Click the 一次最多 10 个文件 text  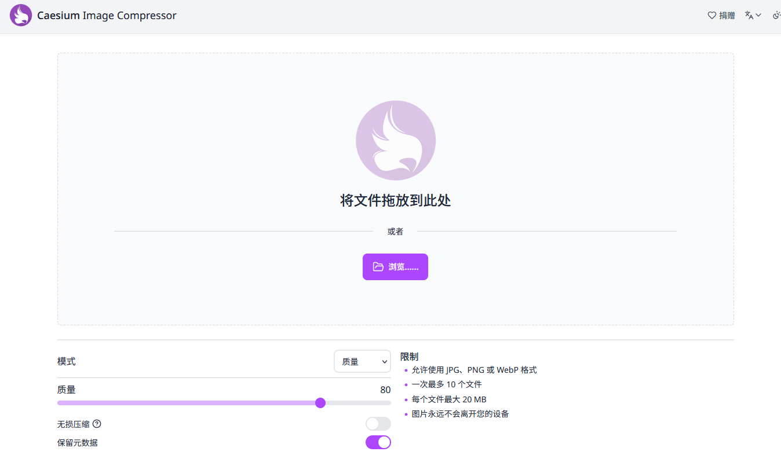click(x=447, y=384)
